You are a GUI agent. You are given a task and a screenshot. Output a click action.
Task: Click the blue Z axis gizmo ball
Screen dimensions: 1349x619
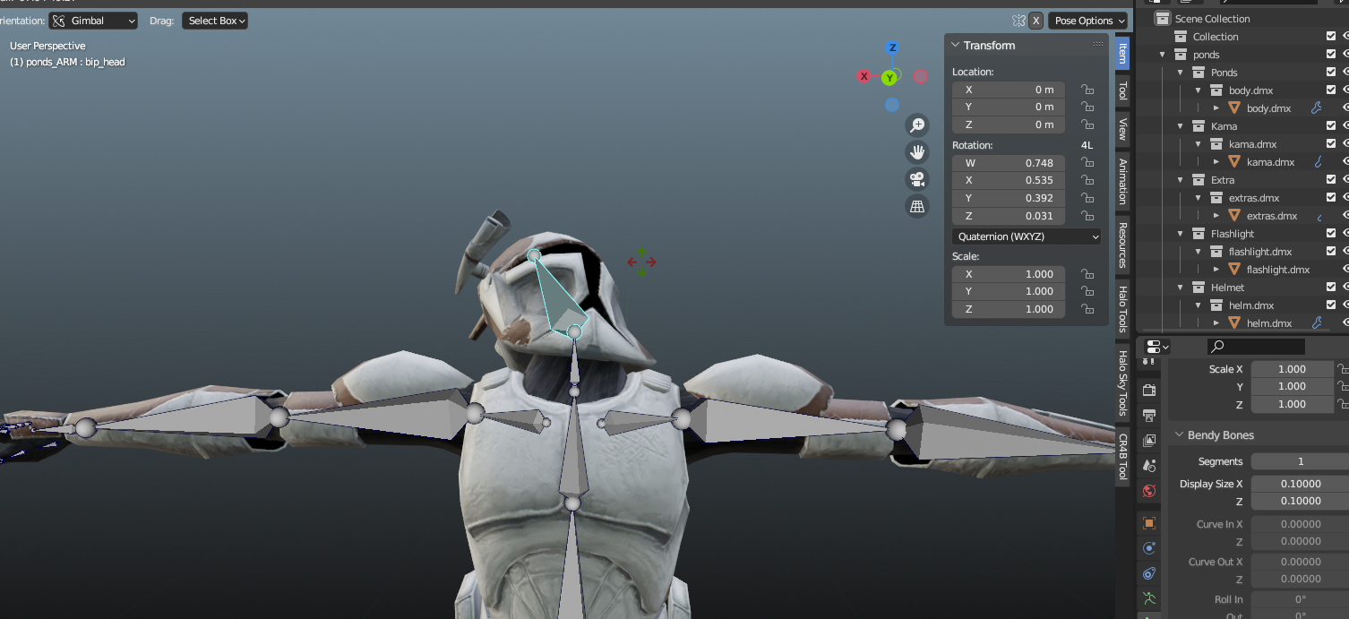click(x=892, y=47)
